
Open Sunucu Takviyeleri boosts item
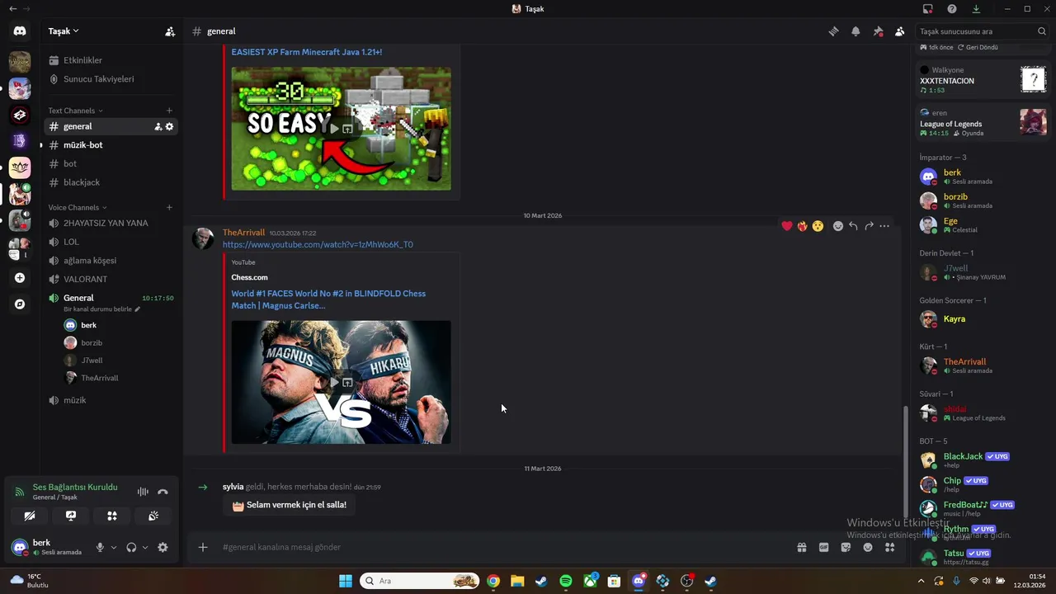(x=111, y=79)
